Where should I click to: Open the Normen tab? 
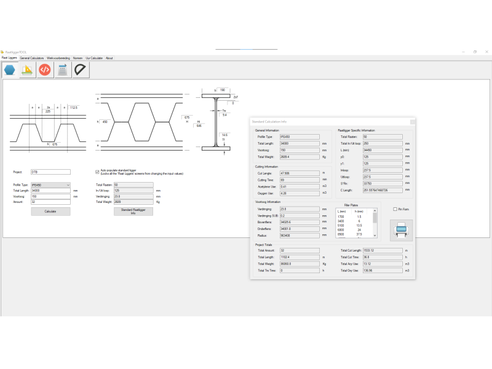pyautogui.click(x=77, y=58)
